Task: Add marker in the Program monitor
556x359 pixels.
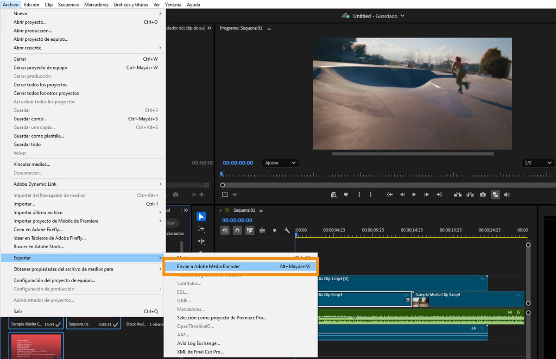Action: [x=346, y=195]
